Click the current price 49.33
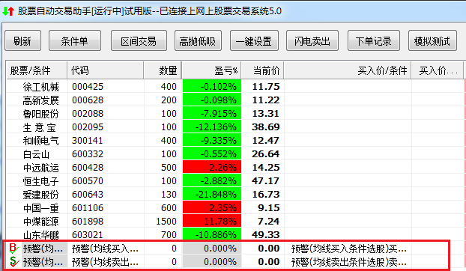The image size is (466, 271). coord(266,234)
